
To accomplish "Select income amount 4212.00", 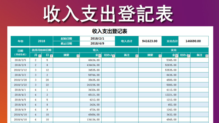I will 90,100.
